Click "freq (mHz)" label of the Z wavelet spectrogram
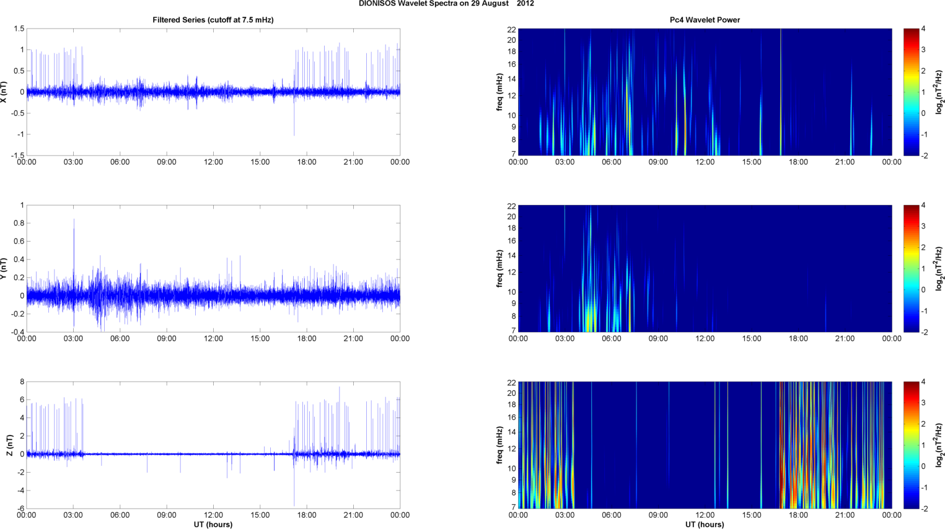This screenshot has height=529, width=945. pos(499,445)
